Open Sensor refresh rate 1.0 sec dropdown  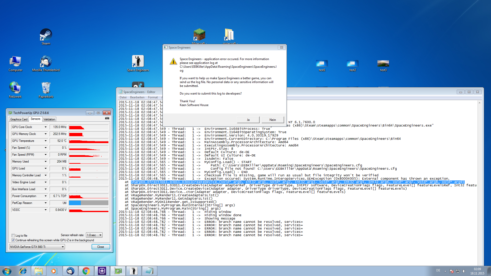point(94,235)
